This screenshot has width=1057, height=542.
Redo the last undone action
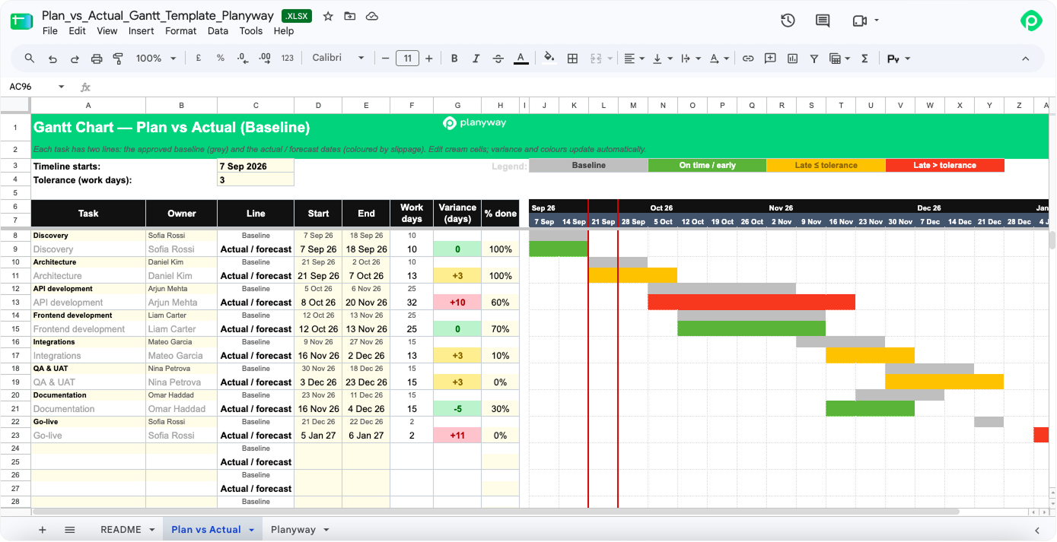click(75, 59)
